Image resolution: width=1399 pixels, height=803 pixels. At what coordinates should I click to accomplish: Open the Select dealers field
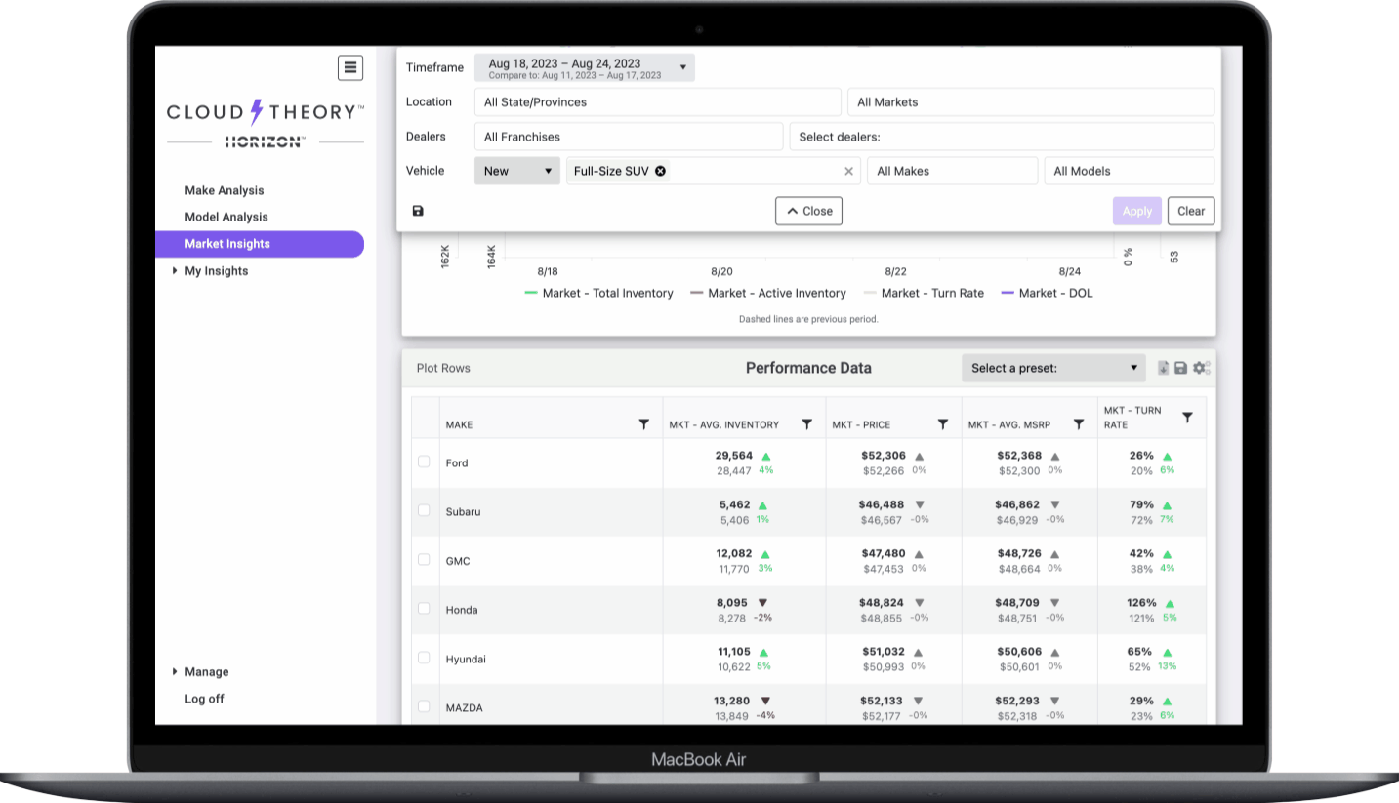(1002, 137)
